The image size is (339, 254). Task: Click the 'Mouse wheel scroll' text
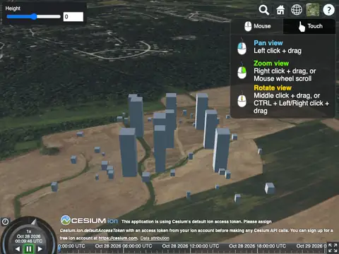(x=282, y=78)
